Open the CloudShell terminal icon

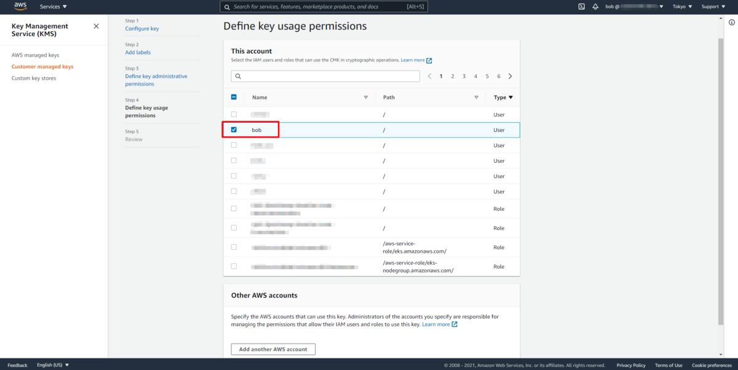point(581,7)
